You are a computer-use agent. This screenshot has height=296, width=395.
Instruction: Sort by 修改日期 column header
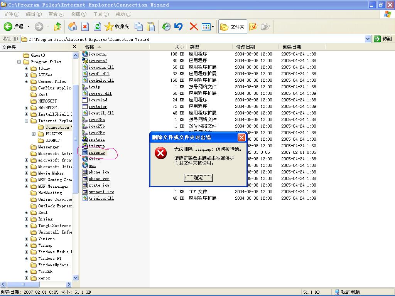pos(256,47)
